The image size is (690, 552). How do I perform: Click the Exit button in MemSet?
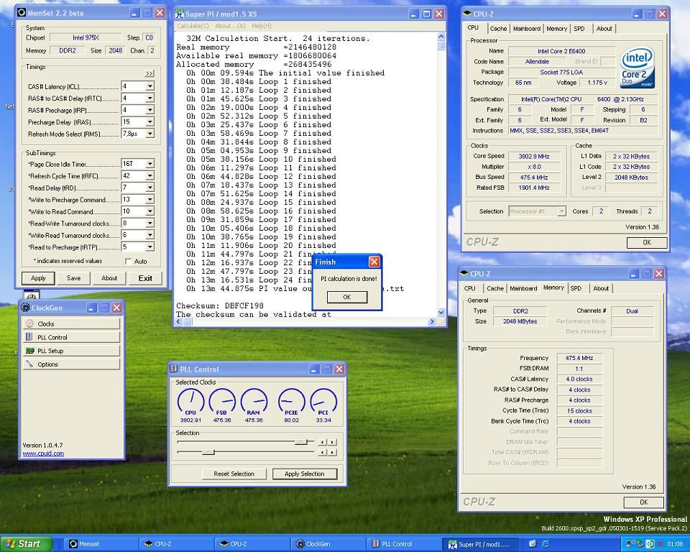point(145,278)
